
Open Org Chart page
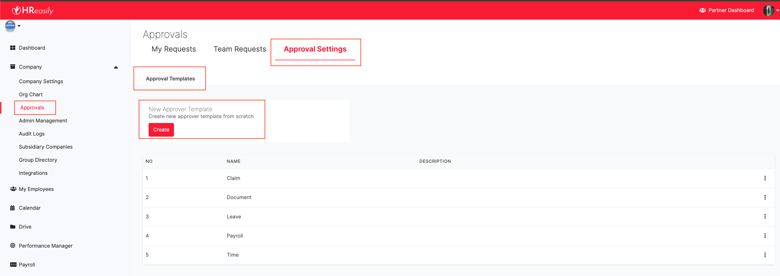tap(31, 94)
